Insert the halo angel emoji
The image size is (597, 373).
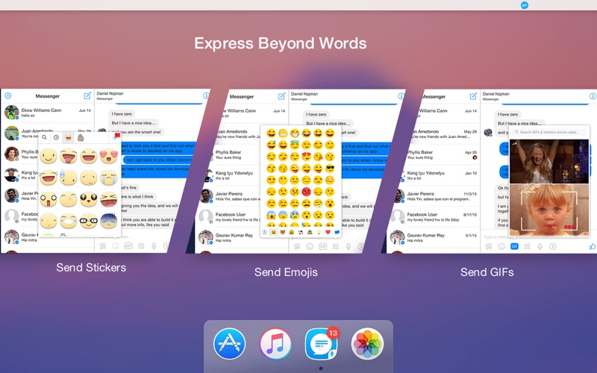[295, 145]
